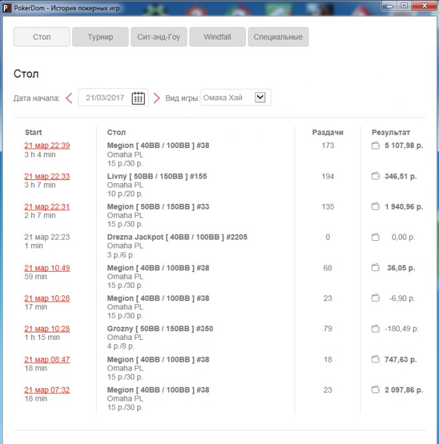This screenshot has height=444, width=439.
Task: Select table name Livny [ 50BB / 150BB ] #155
Action: [x=157, y=176]
